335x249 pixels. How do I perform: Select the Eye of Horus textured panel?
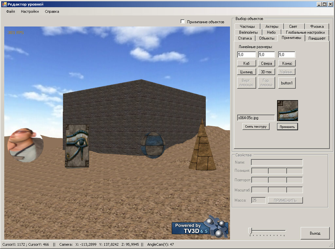pos(77,146)
